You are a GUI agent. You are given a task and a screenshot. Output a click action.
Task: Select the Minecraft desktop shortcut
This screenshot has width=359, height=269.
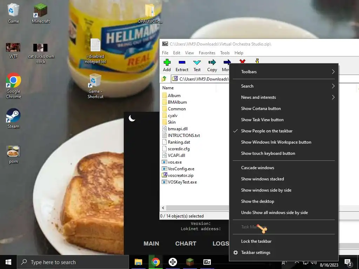(x=41, y=13)
